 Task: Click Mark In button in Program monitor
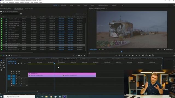click(119, 55)
